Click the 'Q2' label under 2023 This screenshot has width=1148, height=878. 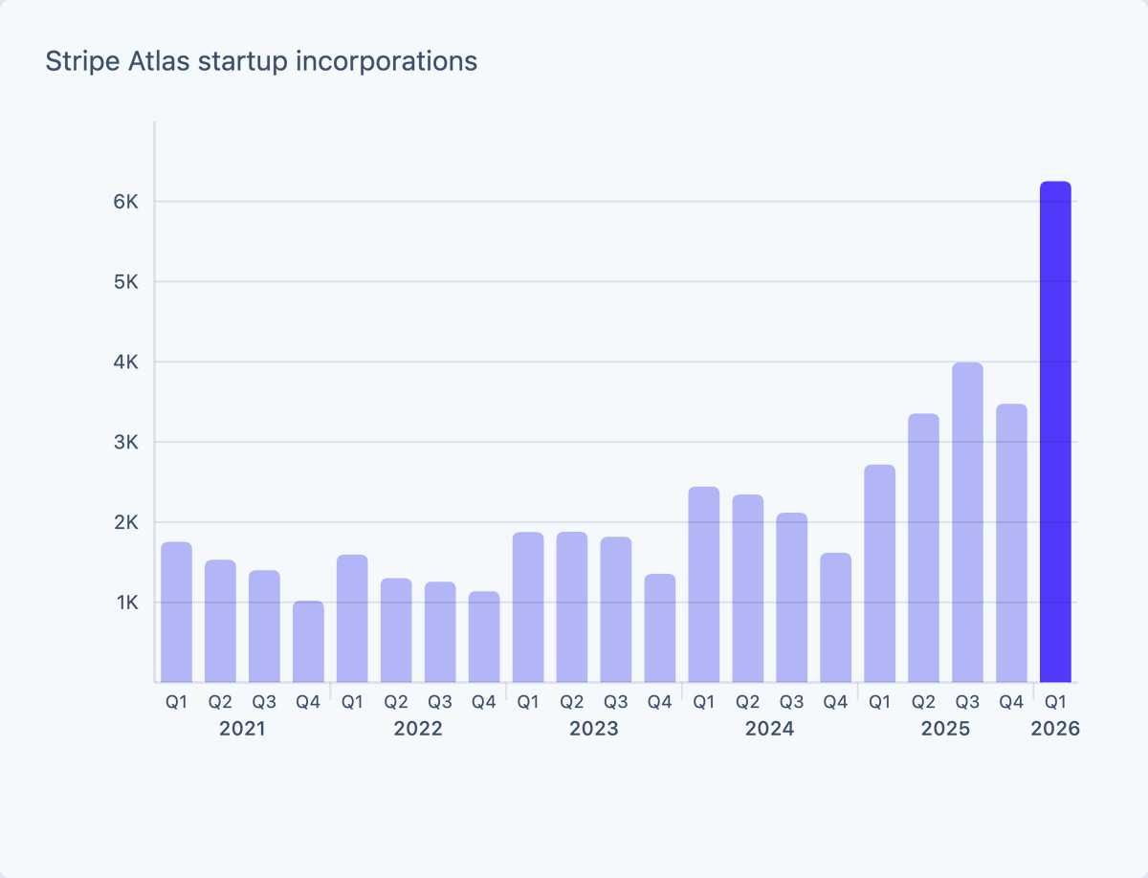pos(572,702)
